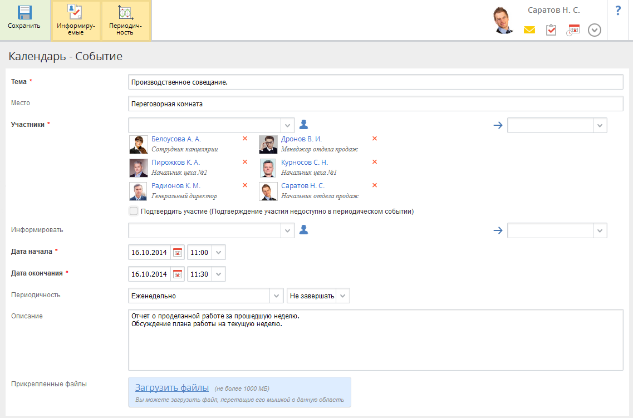The height and width of the screenshot is (418, 633).
Task: Click the Загрузить файлы link
Action: click(172, 387)
